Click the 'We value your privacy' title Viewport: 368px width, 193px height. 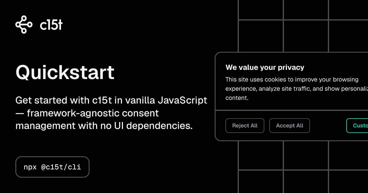click(265, 67)
